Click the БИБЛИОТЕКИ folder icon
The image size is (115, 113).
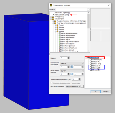pos(53,19)
